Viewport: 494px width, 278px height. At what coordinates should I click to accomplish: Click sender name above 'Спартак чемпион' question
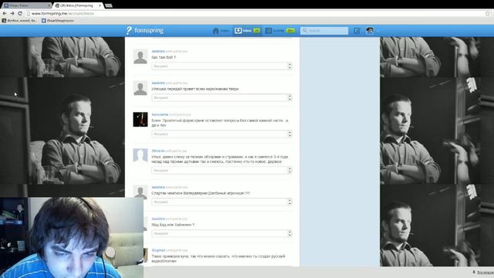pos(158,187)
